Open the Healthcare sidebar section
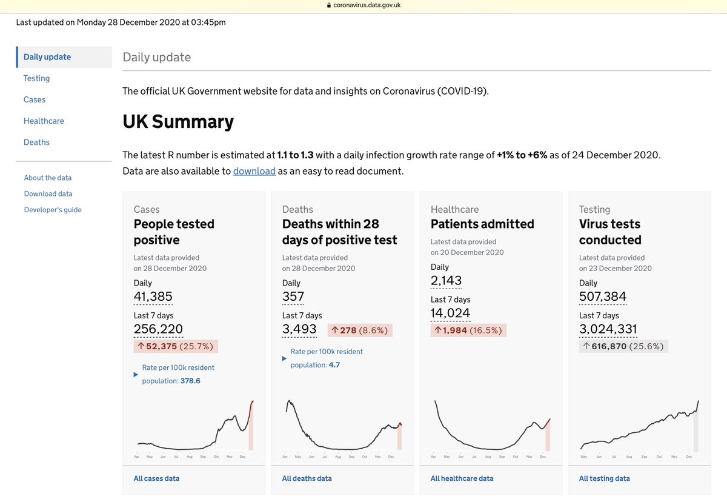 (44, 121)
